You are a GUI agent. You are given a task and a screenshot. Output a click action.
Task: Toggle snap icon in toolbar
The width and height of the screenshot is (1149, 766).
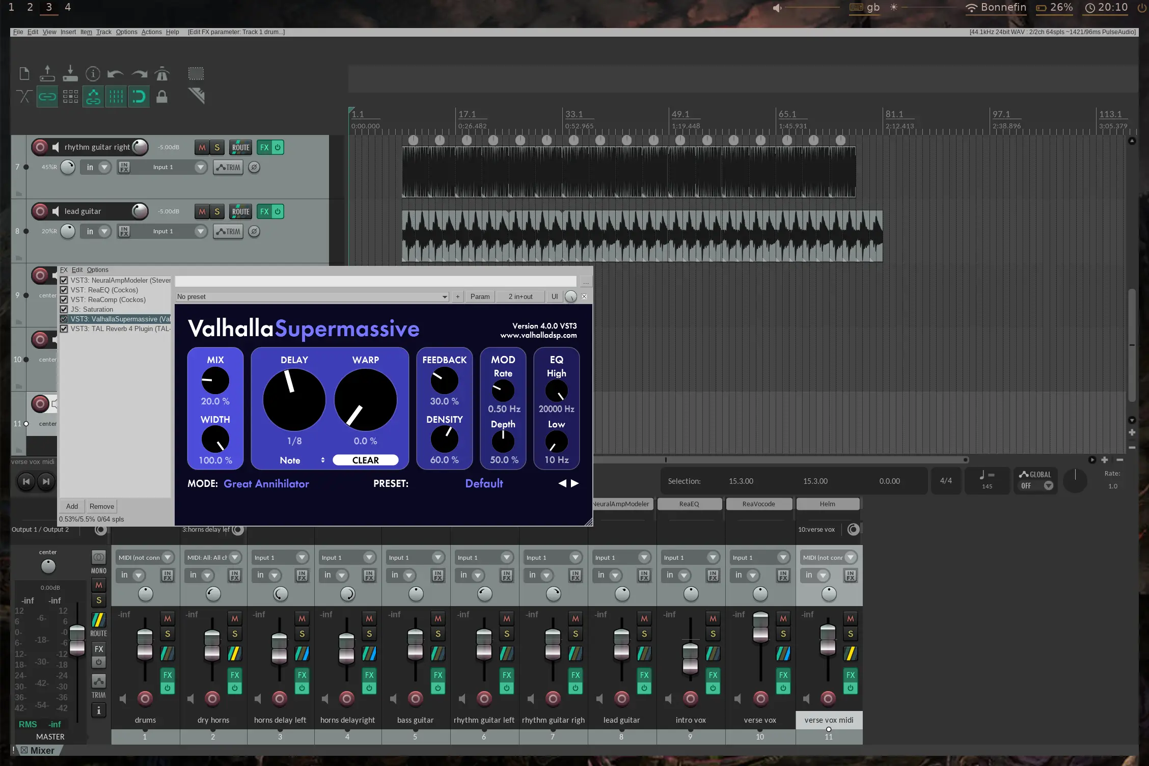139,96
